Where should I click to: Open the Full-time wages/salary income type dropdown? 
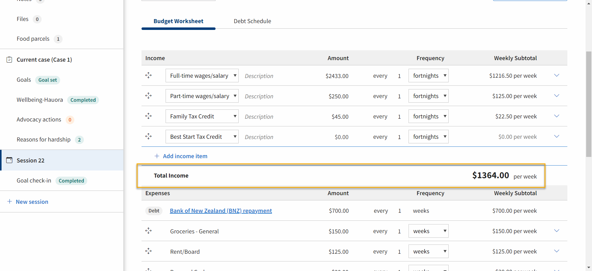202,76
